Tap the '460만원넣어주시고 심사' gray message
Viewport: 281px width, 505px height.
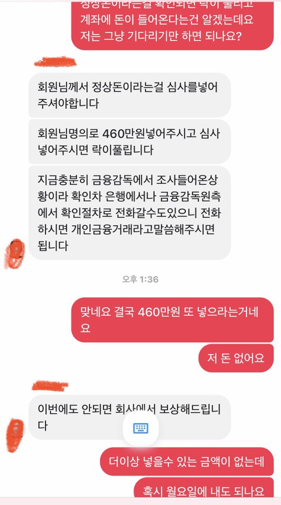pyautogui.click(x=129, y=142)
